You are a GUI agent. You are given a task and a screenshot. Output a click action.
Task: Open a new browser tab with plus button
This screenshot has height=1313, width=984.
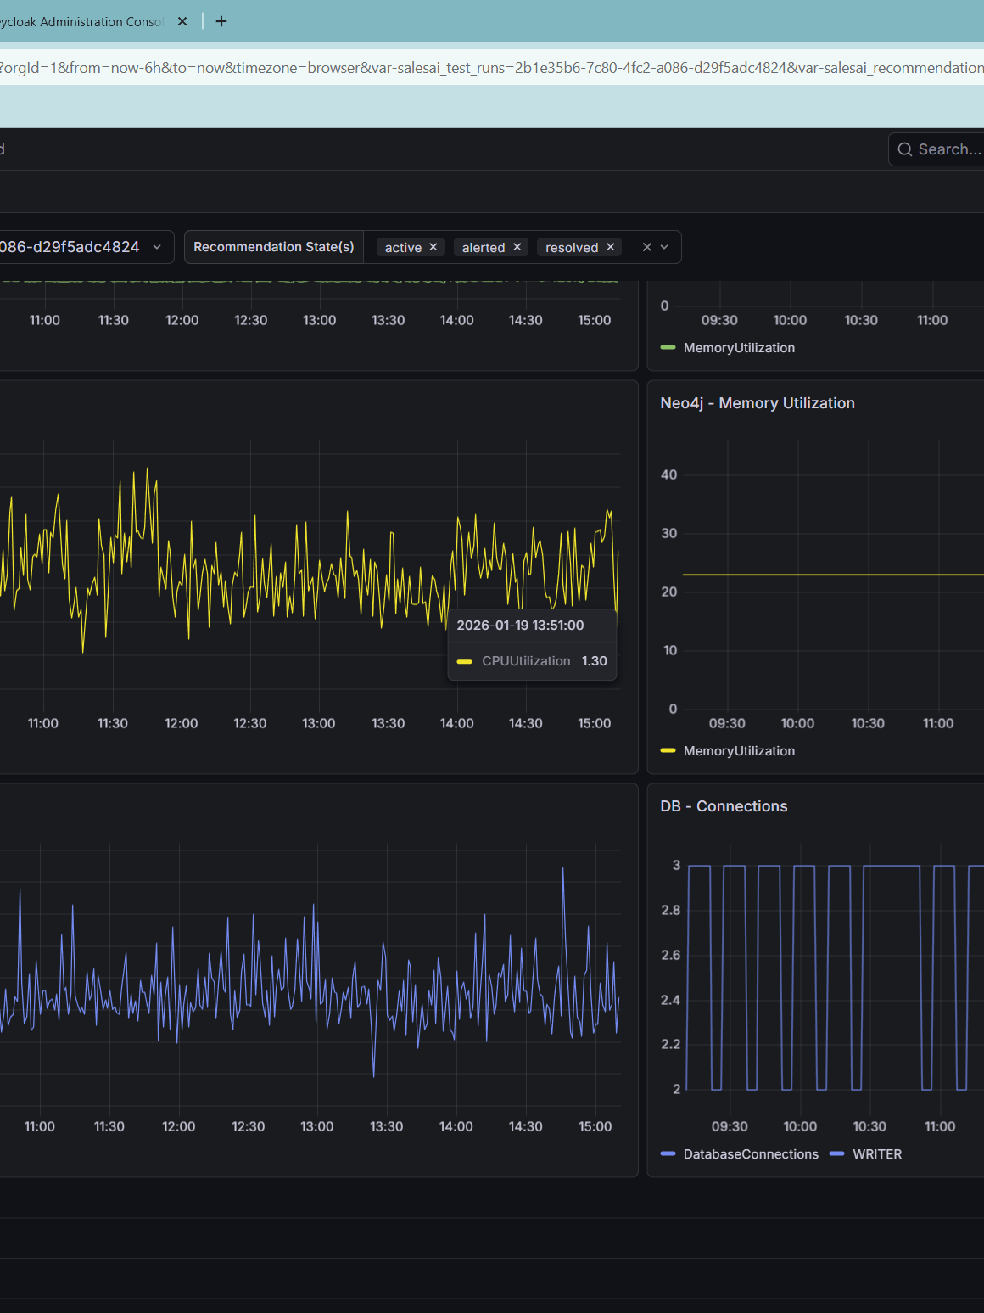(x=221, y=21)
